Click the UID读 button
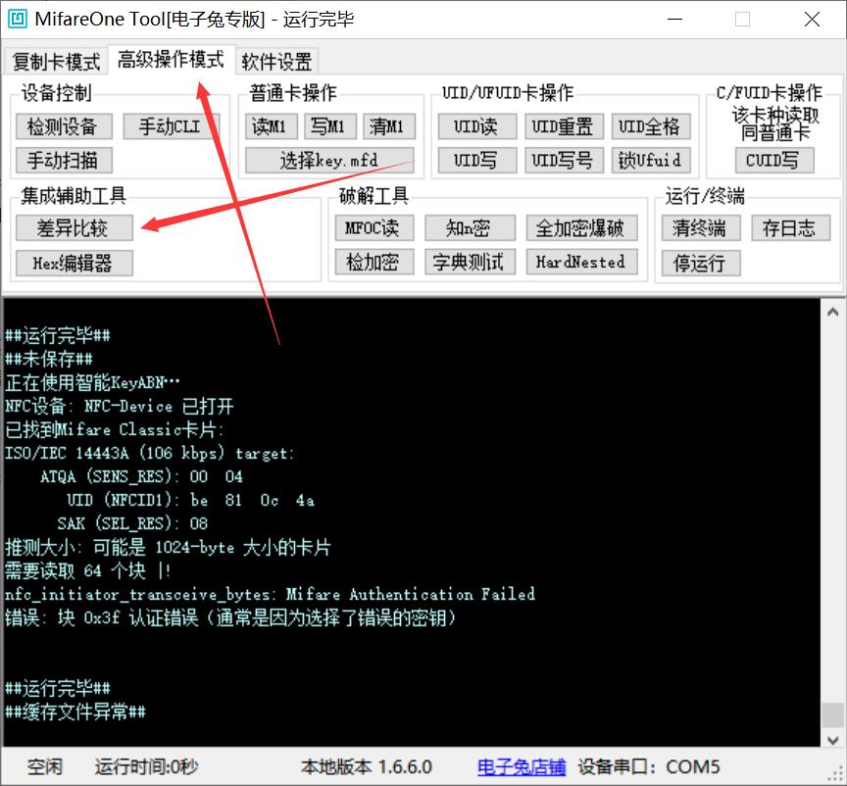The height and width of the screenshot is (786, 847). tap(477, 126)
